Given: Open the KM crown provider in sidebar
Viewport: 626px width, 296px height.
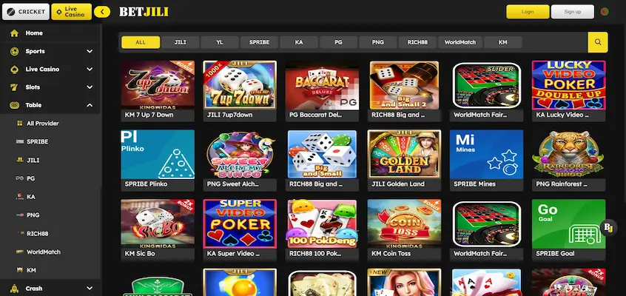Looking at the screenshot, I should pos(19,270).
